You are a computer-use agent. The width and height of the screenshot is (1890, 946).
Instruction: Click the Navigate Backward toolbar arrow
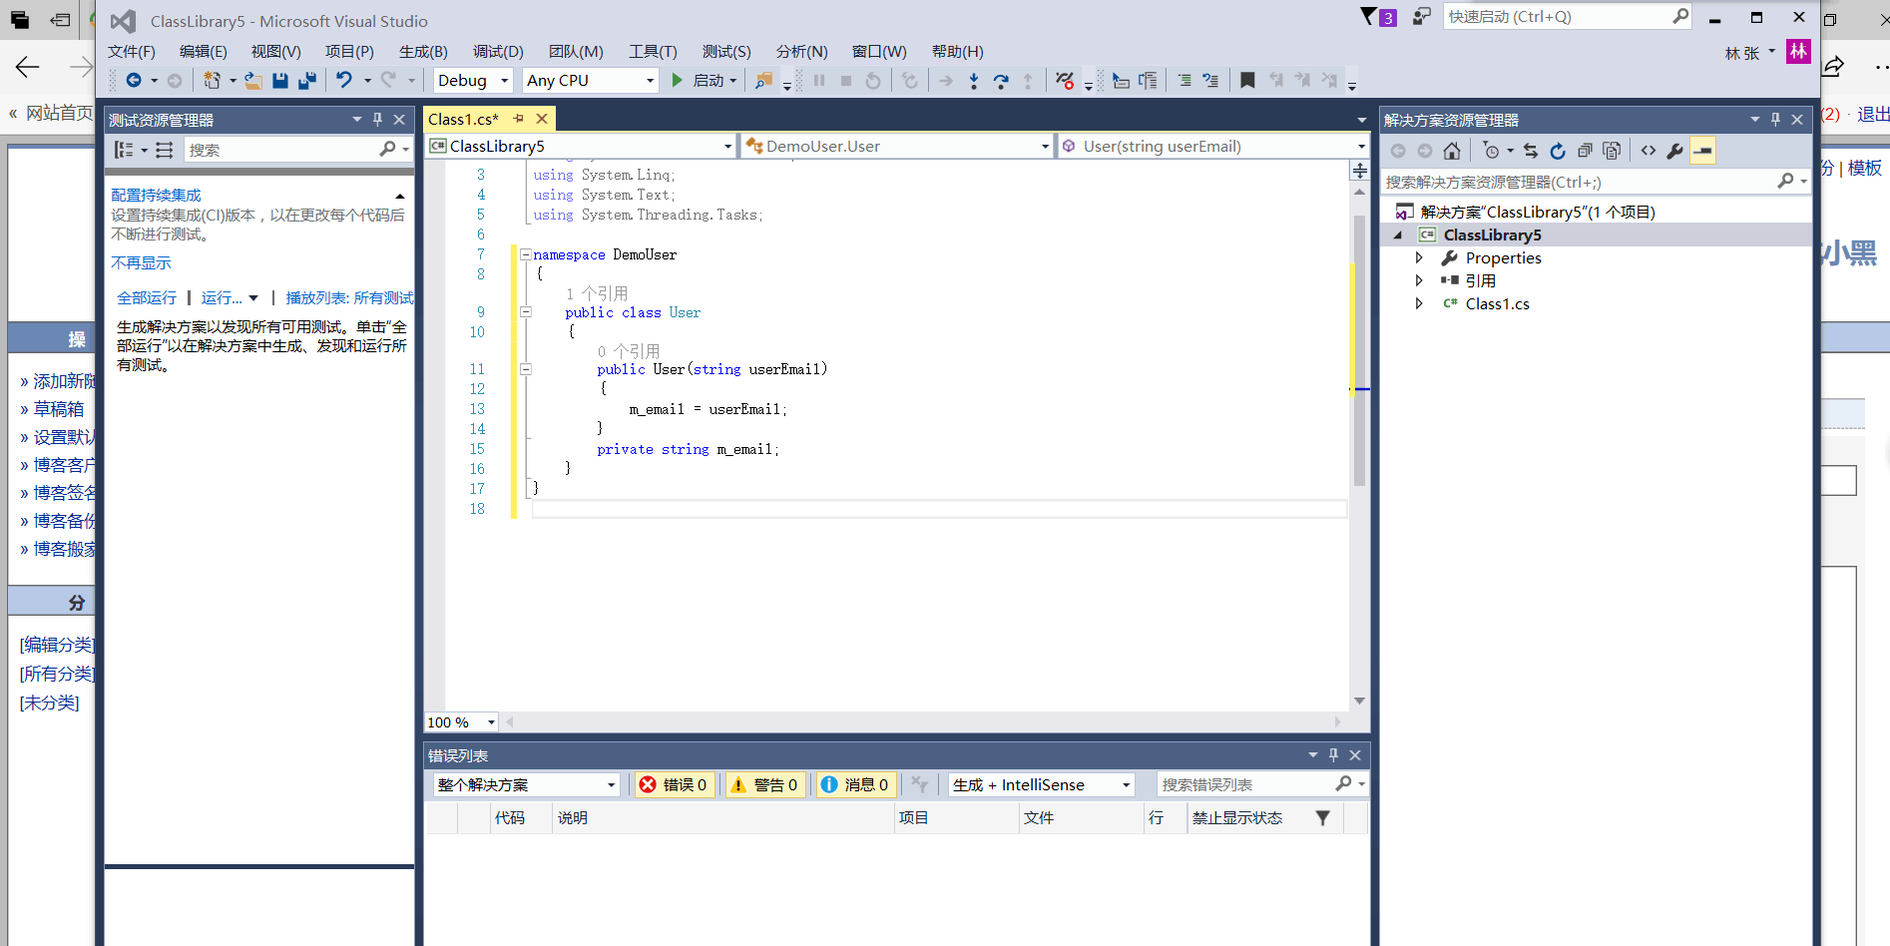coord(133,81)
